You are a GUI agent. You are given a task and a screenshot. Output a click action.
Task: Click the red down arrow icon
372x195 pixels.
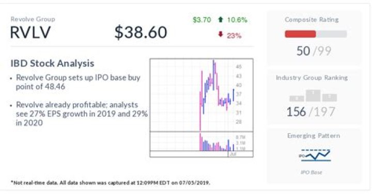coord(221,35)
